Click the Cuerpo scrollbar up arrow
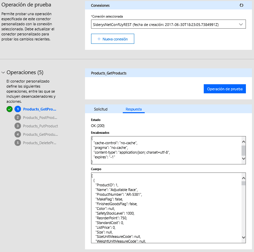This screenshot has height=252, width=254. 244,178
